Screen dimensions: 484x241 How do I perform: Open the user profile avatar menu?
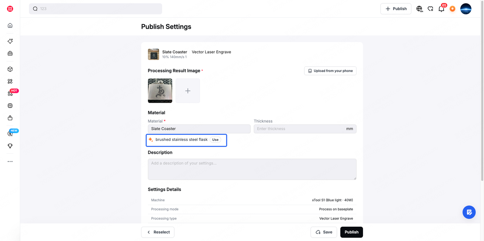(x=466, y=9)
